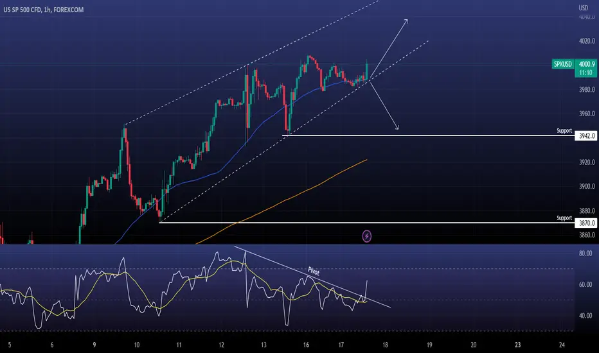Click the 3960.0 price axis value
The height and width of the screenshot is (353, 599).
[x=587, y=114]
